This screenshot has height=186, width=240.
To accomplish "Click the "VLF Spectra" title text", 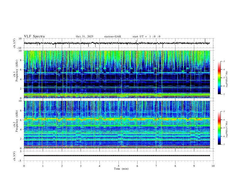I will pyautogui.click(x=34, y=36).
